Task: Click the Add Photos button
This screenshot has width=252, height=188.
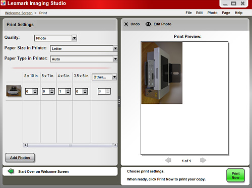Action: tap(20, 158)
